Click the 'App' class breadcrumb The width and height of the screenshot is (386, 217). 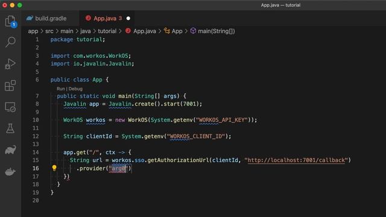click(177, 31)
